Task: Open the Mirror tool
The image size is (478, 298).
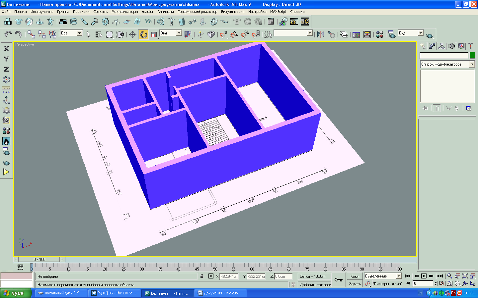Action: tap(321, 34)
